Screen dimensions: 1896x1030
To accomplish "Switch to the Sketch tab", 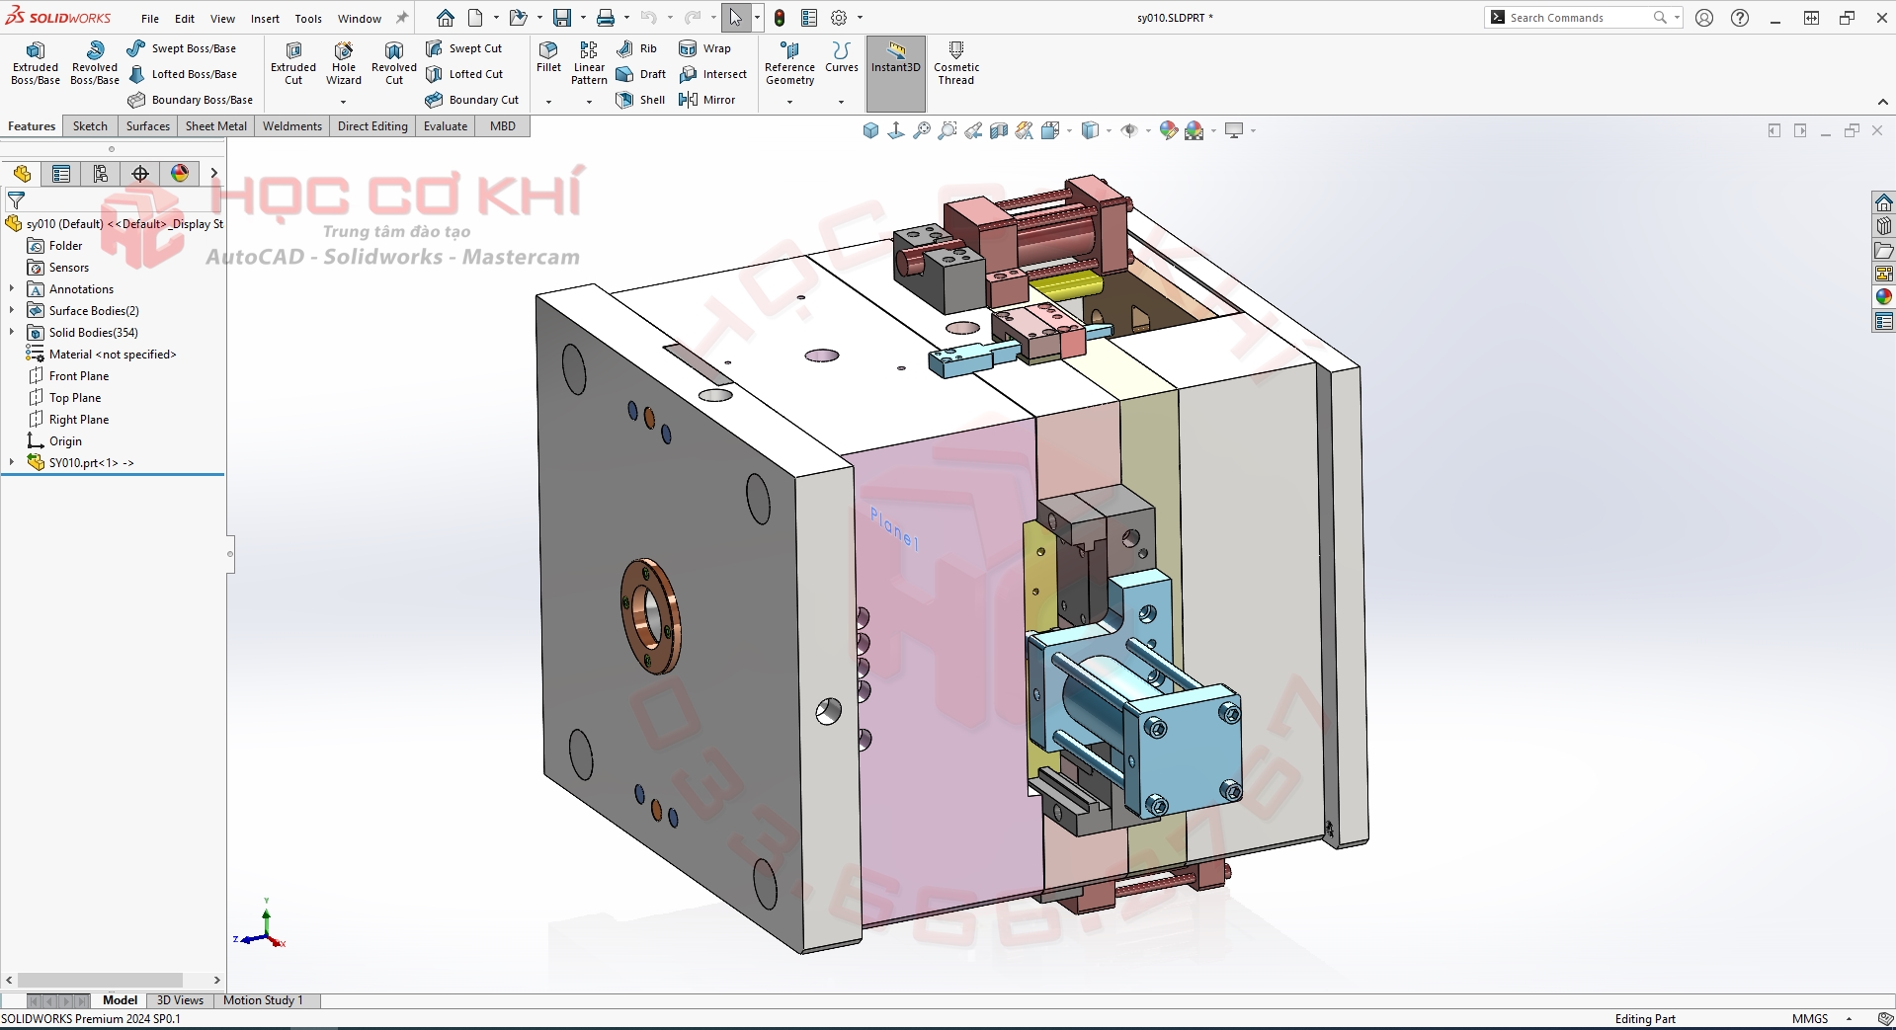I will [x=90, y=126].
